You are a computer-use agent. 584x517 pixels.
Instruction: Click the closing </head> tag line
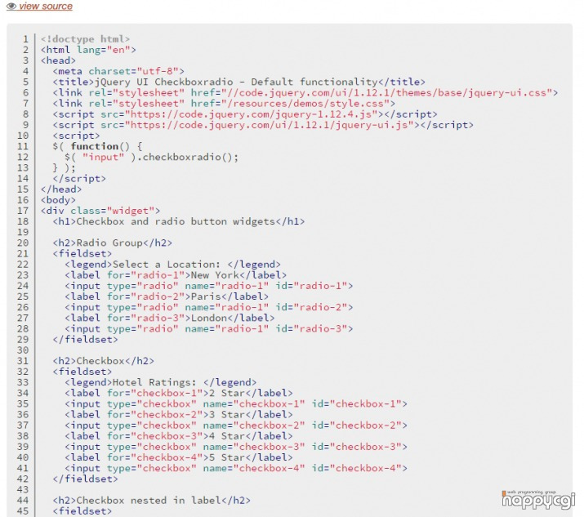click(61, 189)
